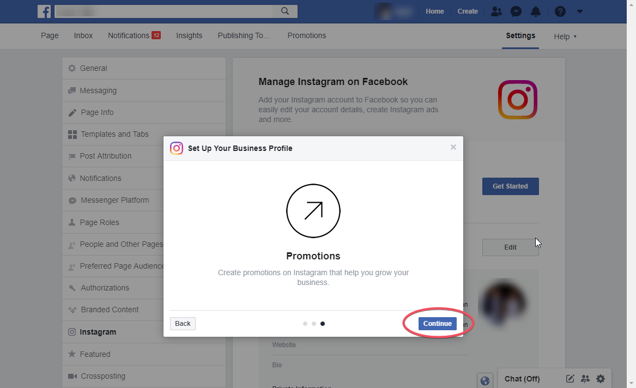Open Chat (Off) bar

(522, 379)
